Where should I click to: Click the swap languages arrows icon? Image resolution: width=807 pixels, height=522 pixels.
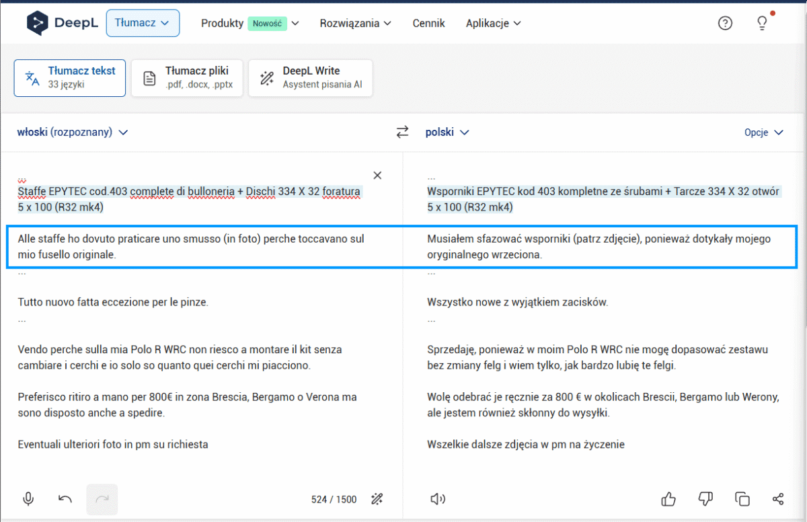click(x=402, y=133)
